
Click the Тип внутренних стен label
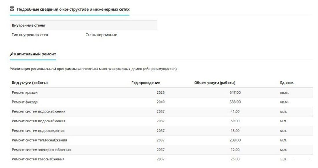pos(30,35)
